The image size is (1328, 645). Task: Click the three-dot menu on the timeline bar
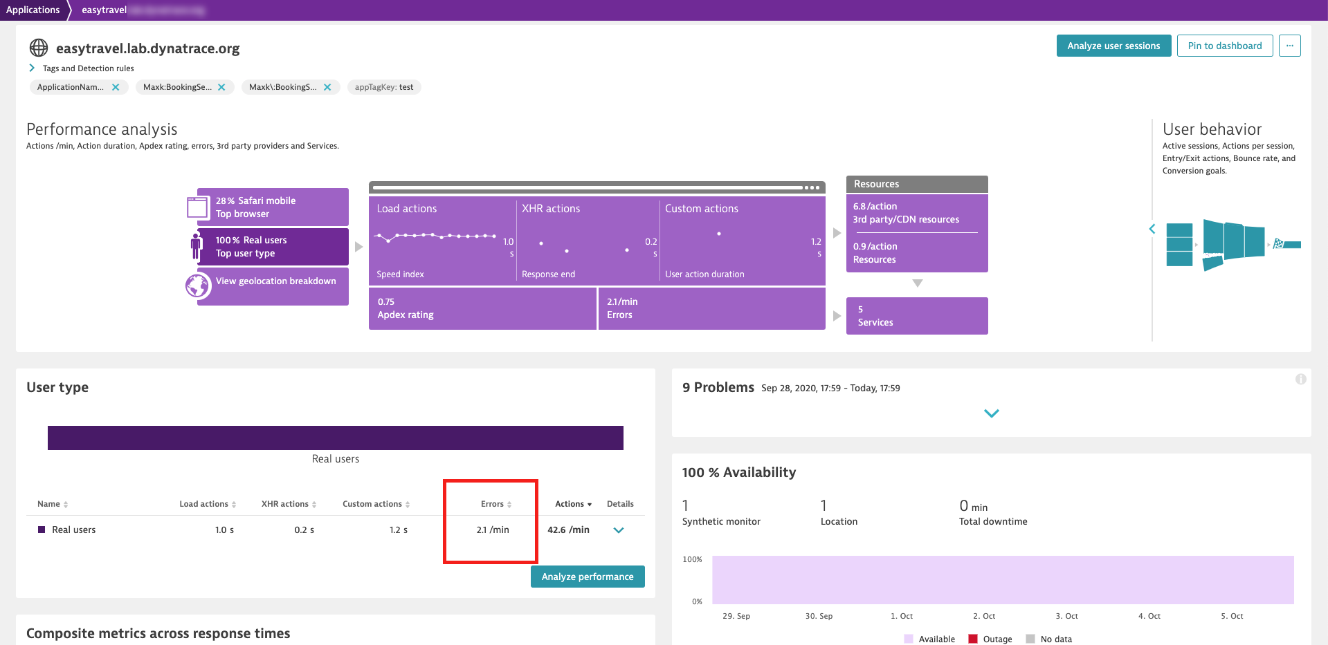812,187
